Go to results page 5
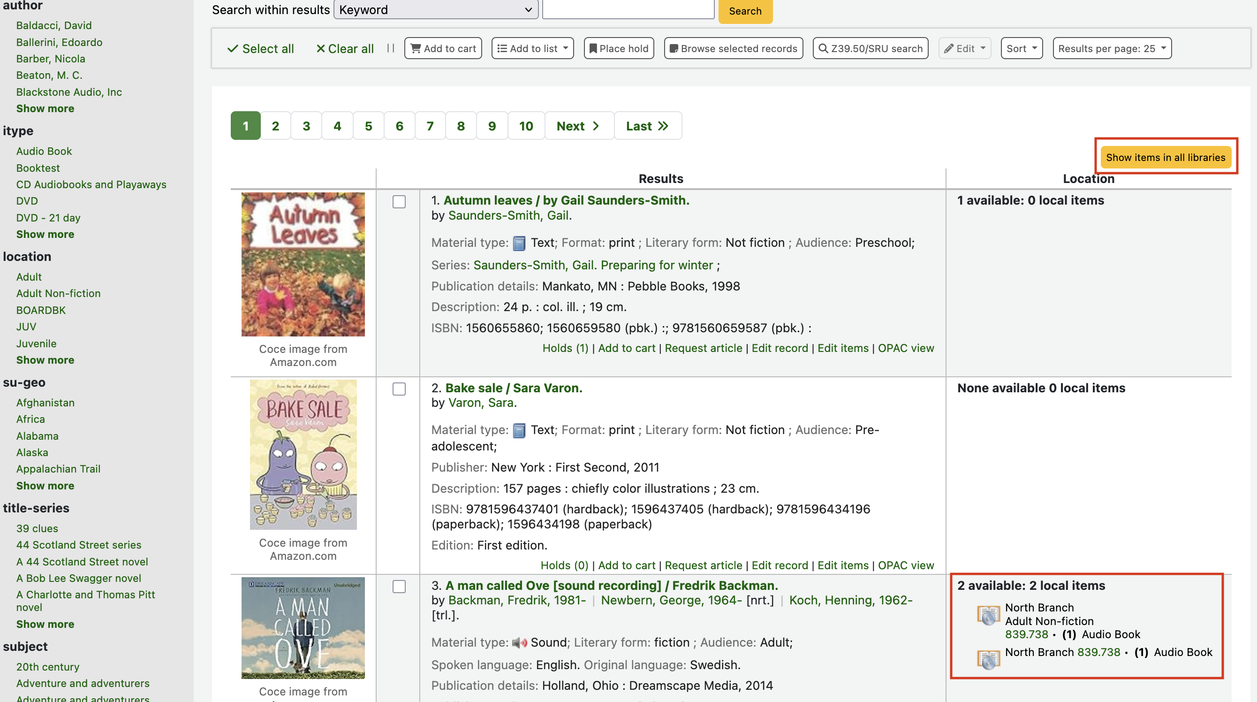The height and width of the screenshot is (702, 1257). click(x=368, y=126)
